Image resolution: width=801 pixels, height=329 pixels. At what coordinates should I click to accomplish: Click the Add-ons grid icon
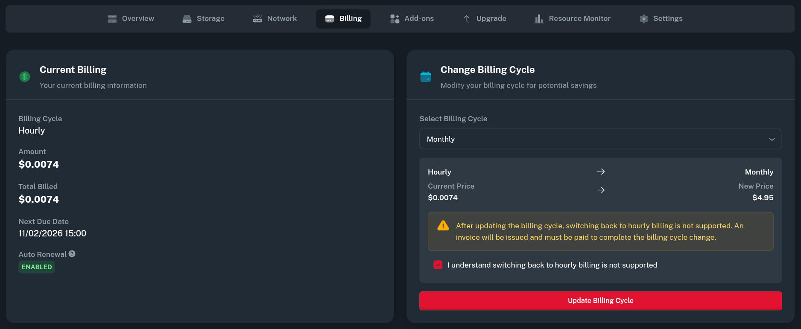click(395, 19)
